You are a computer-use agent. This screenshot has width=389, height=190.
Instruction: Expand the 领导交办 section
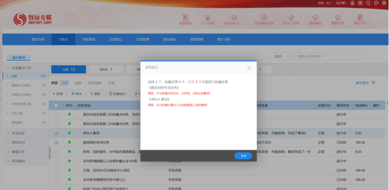coord(8,143)
